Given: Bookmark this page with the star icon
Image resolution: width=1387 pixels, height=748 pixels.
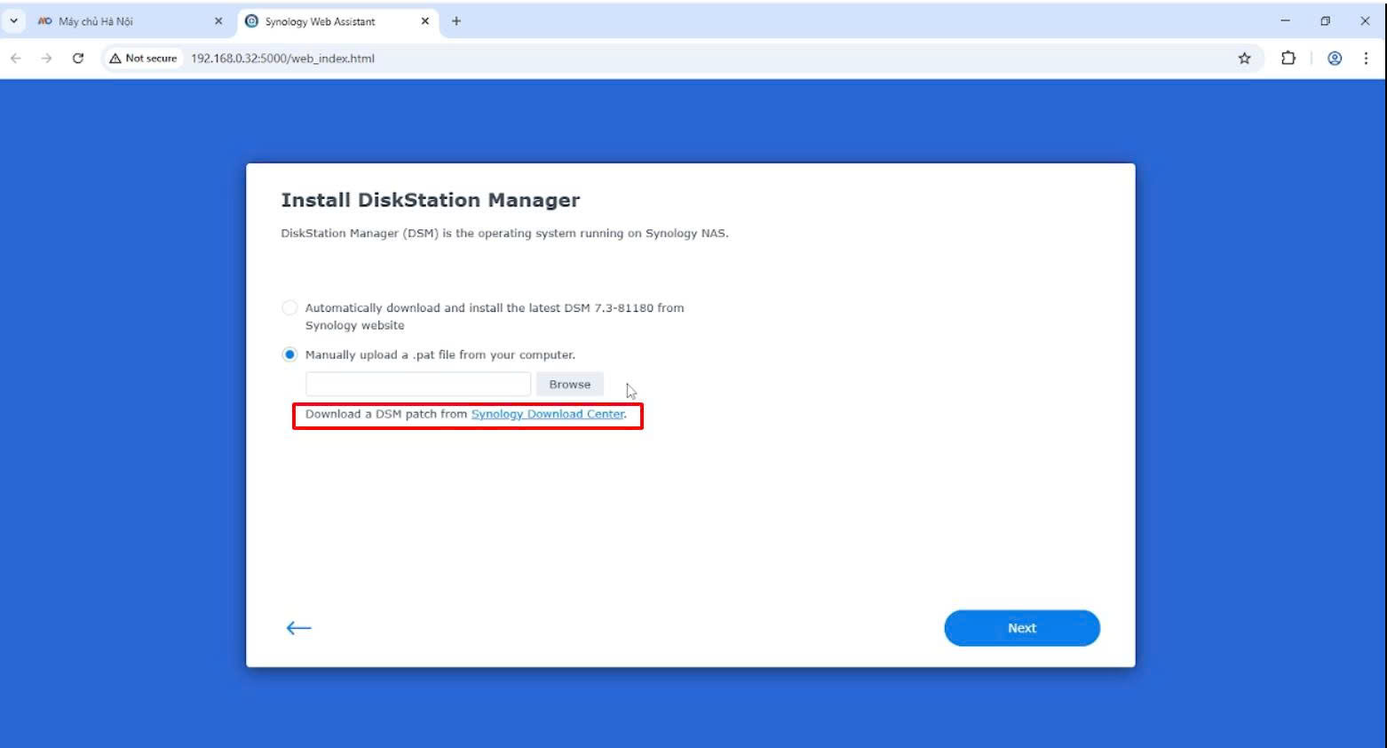Looking at the screenshot, I should (1244, 59).
